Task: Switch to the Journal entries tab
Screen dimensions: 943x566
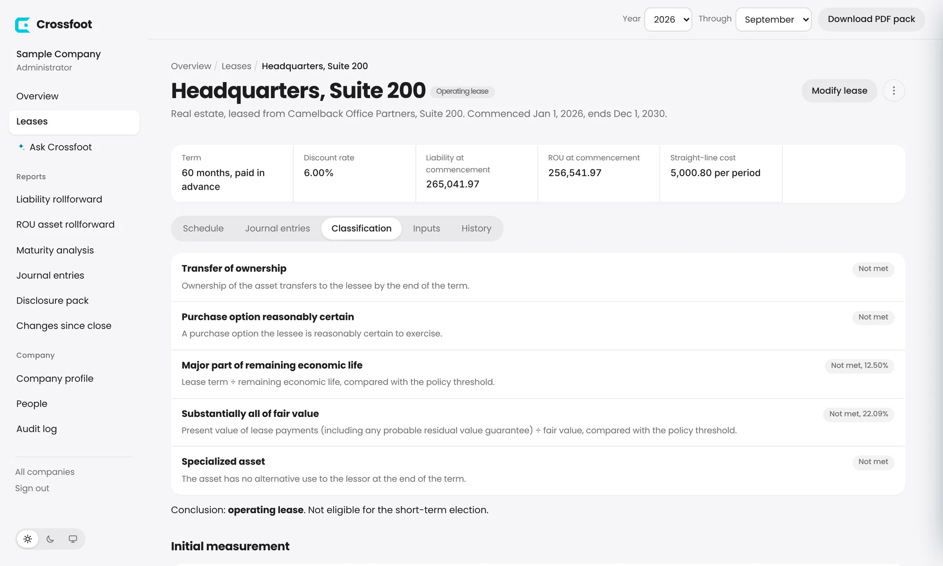Action: pyautogui.click(x=278, y=228)
